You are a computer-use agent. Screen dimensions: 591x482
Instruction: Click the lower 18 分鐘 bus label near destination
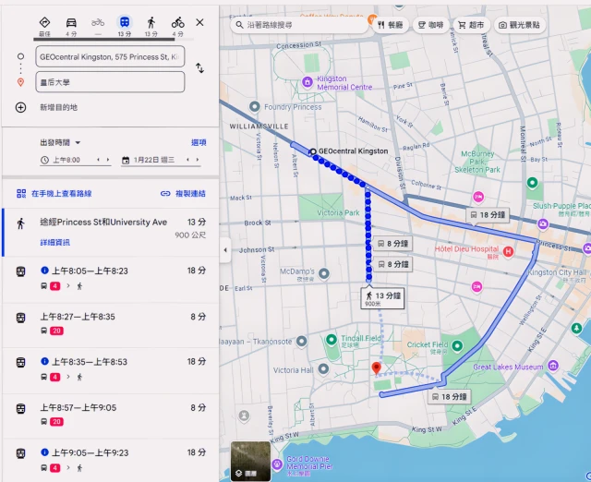pyautogui.click(x=450, y=396)
